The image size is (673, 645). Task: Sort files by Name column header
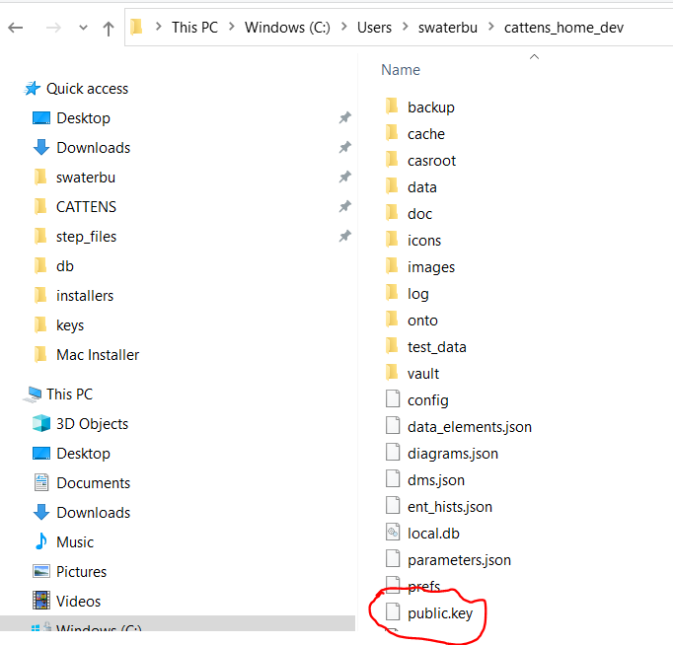click(401, 70)
